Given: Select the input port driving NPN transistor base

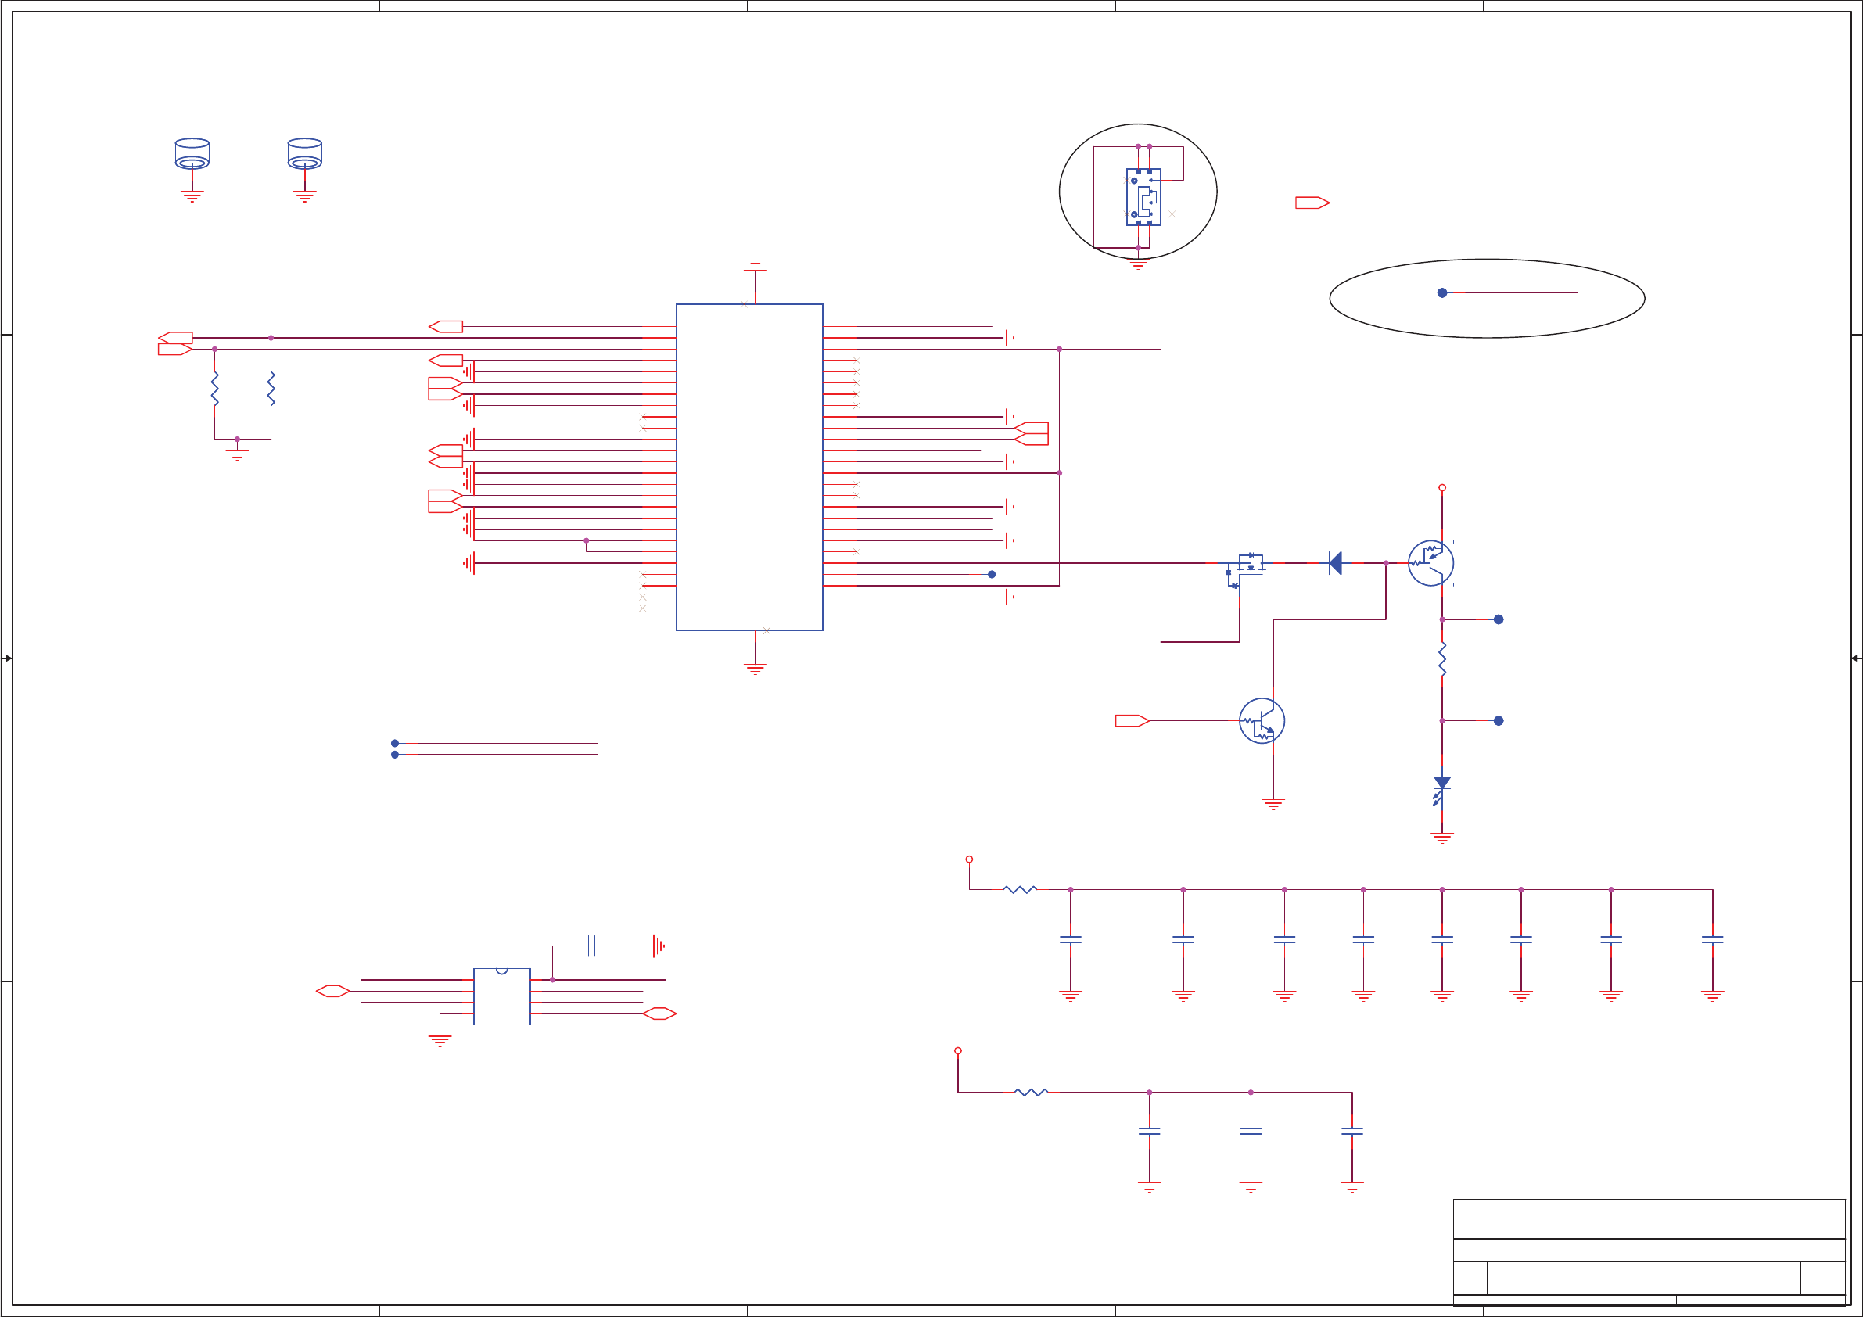Looking at the screenshot, I should [1131, 720].
